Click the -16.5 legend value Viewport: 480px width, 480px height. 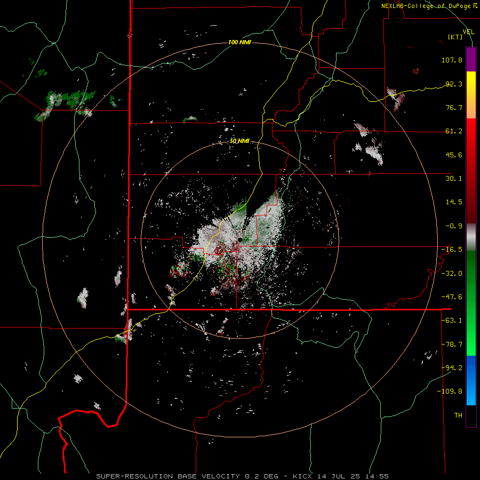point(452,250)
